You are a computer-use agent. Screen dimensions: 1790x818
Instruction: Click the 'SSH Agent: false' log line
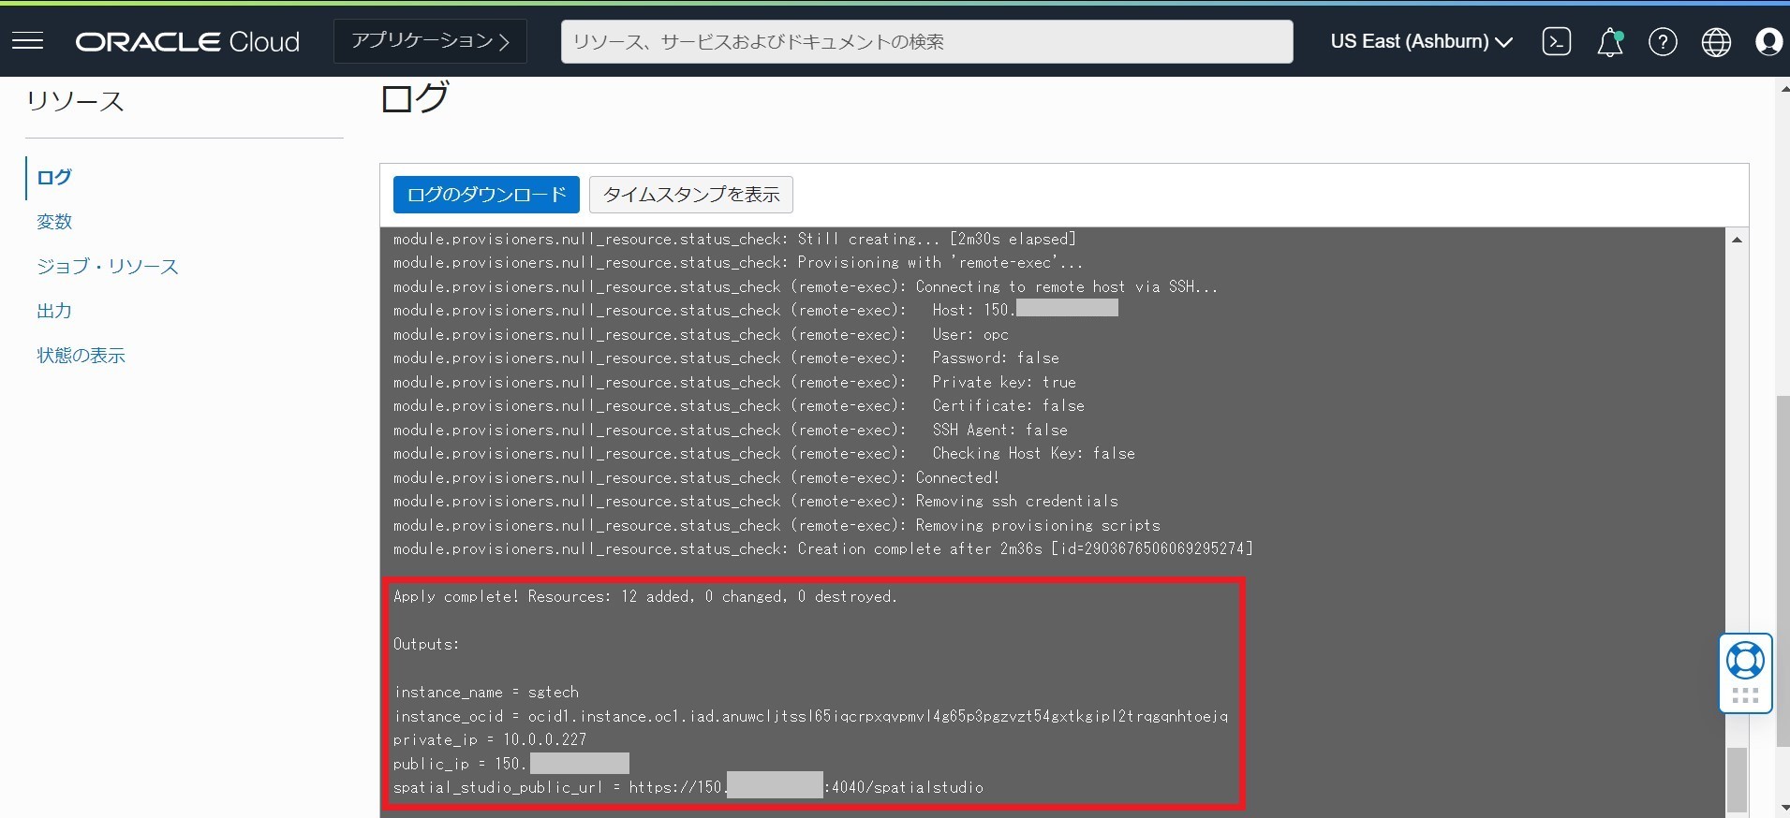point(730,430)
